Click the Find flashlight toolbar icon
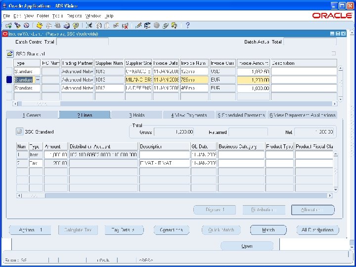 (17, 25)
